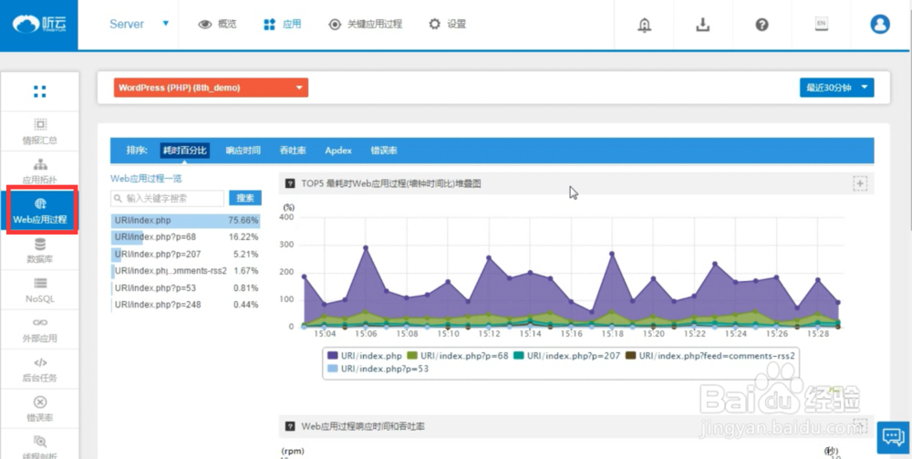Open the Server product dropdown
912x459 pixels.
139,25
